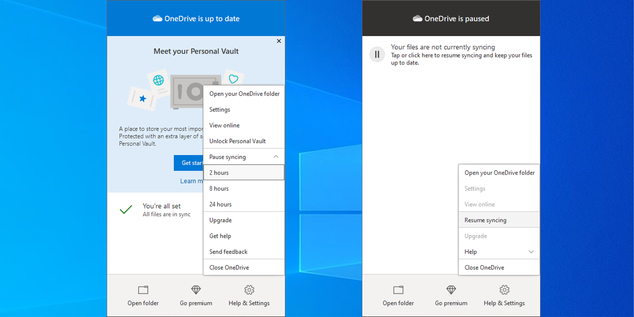Click Go premium diamond icon in left panel
The image size is (634, 317).
tap(196, 290)
